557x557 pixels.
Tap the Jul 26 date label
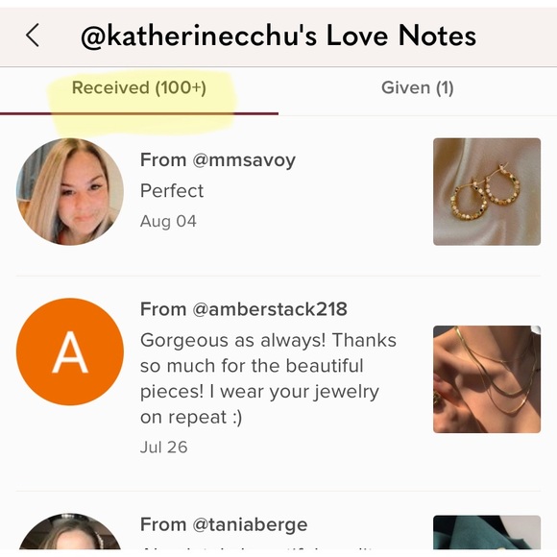coord(164,447)
